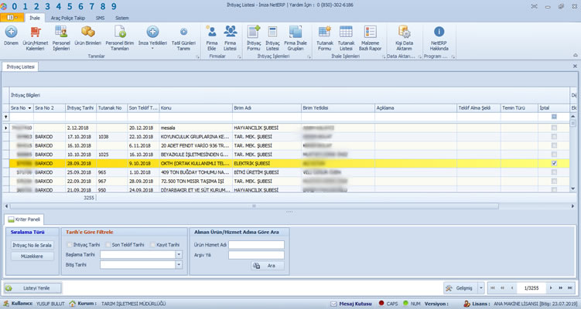Click the Arşiv Yılı input field
Image resolution: width=581 pixels, height=309 pixels.
(x=256, y=255)
